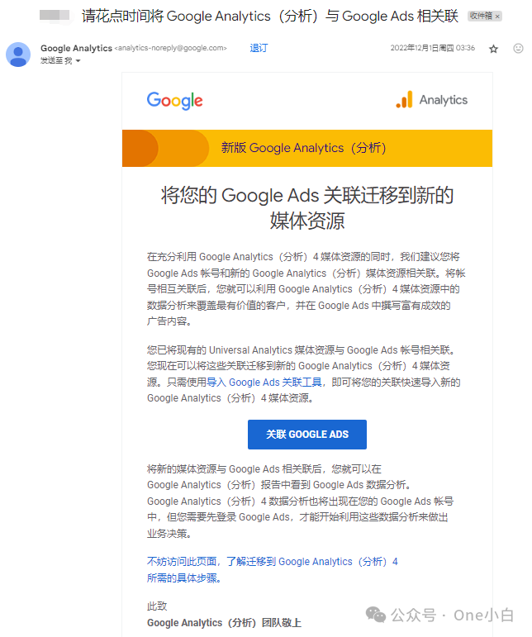The image size is (532, 637).
Task: Click the 关联 GOOGLE ADS button
Action: [x=307, y=435]
